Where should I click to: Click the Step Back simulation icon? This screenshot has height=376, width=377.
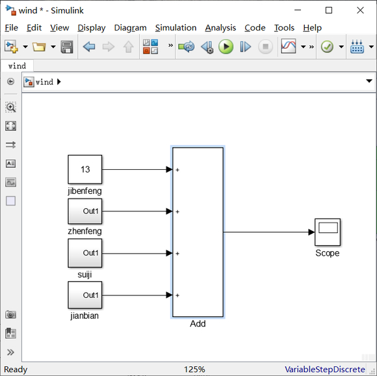(207, 47)
